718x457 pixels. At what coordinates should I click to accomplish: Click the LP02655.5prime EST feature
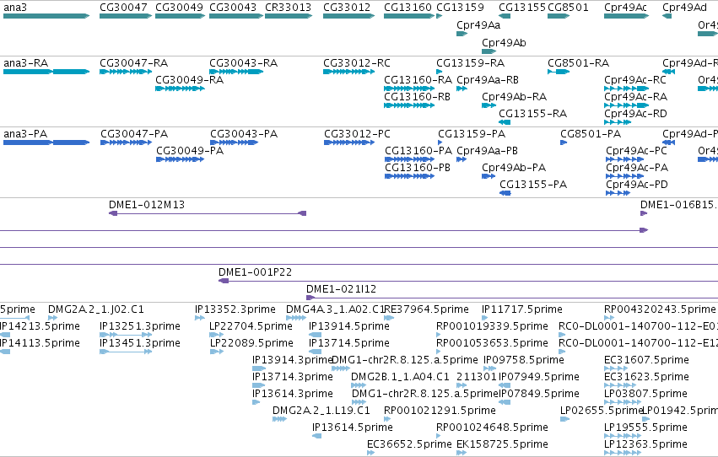tap(565, 419)
